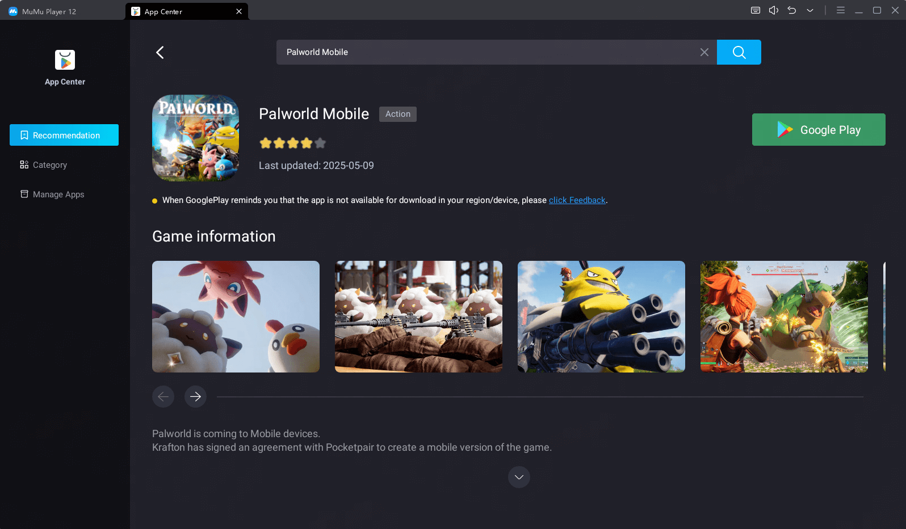Close the App Center tab

239,11
